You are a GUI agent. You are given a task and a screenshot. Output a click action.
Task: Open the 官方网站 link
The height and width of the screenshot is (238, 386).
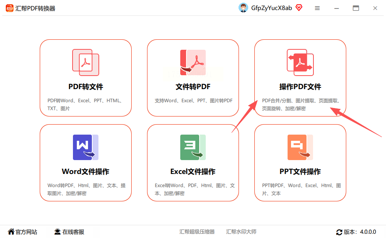click(26, 232)
